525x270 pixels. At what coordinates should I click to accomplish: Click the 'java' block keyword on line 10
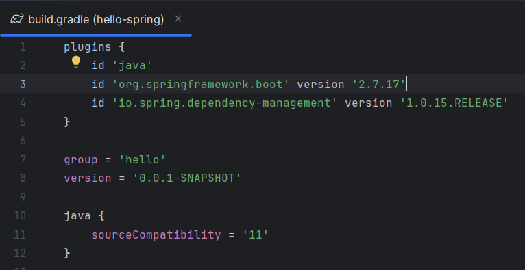(77, 216)
